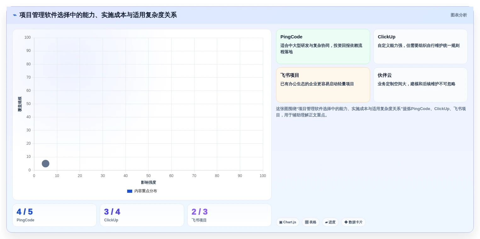Screen dimensions: 480x239
Task: Click the text 业务定制空间大
Action: tap(392, 84)
